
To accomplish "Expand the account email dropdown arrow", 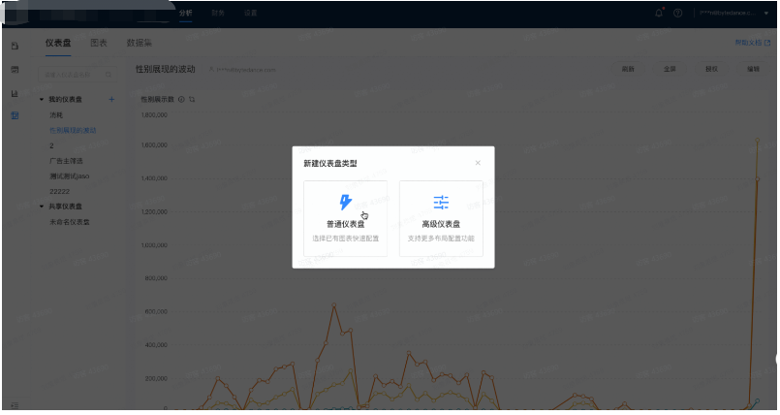I will tap(766, 14).
